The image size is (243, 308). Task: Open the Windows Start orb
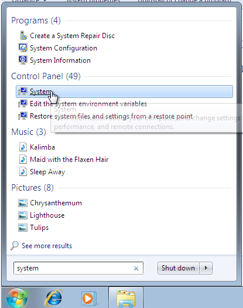tap(17, 298)
